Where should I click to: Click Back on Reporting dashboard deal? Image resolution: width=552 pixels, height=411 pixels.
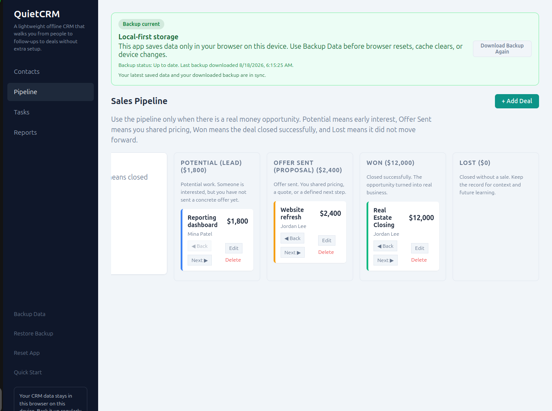click(x=199, y=246)
